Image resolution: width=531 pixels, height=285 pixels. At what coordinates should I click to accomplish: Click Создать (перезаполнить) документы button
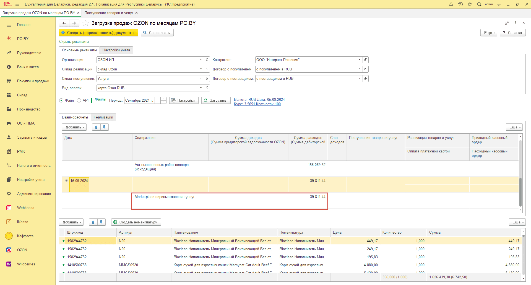pos(98,33)
